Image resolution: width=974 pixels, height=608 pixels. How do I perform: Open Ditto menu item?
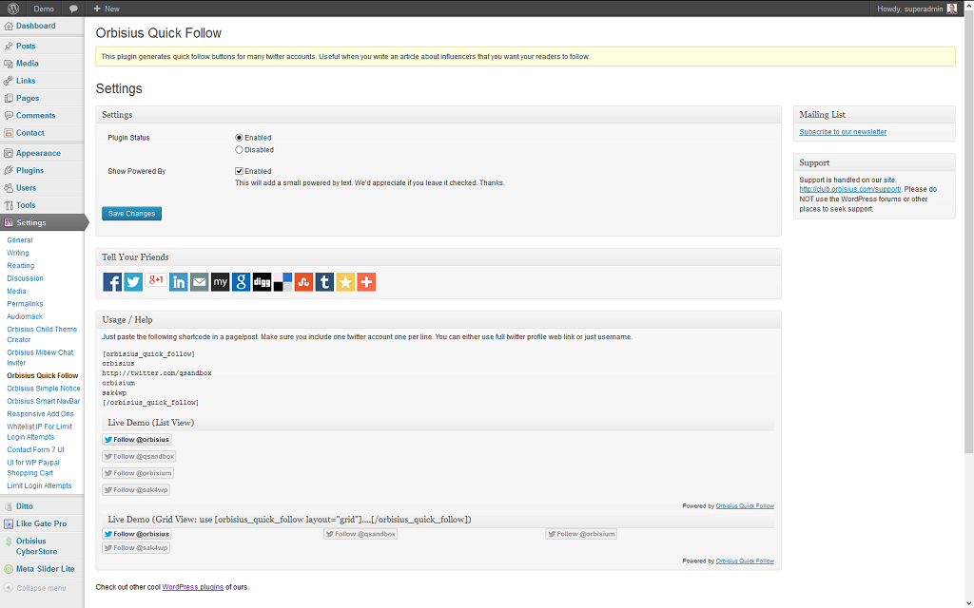tap(24, 506)
